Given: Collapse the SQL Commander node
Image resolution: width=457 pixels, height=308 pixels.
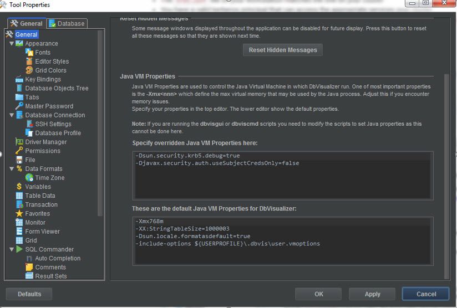Looking at the screenshot, I should [x=12, y=249].
